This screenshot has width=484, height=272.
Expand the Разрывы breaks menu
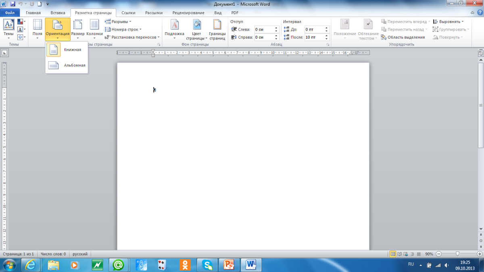pos(118,22)
